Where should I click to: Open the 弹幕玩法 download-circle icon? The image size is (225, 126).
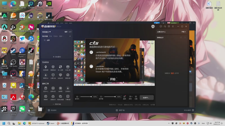coord(46,75)
